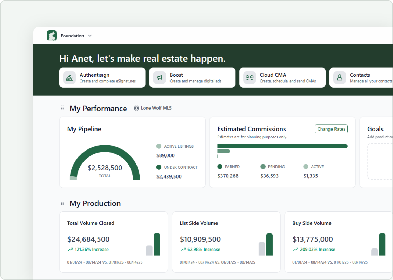Open the Authentisign signature icon
The height and width of the screenshot is (280, 393).
click(69, 78)
